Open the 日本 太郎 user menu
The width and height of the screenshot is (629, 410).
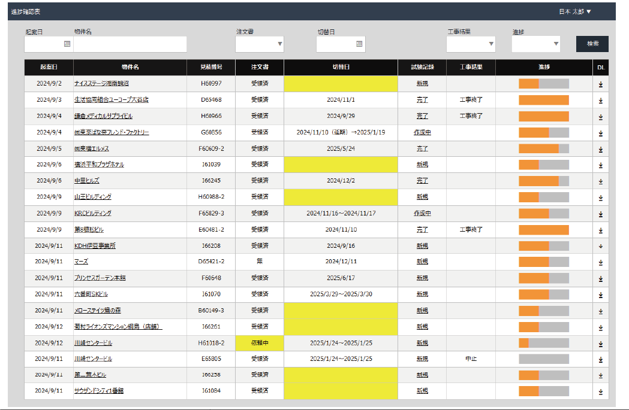click(x=575, y=11)
